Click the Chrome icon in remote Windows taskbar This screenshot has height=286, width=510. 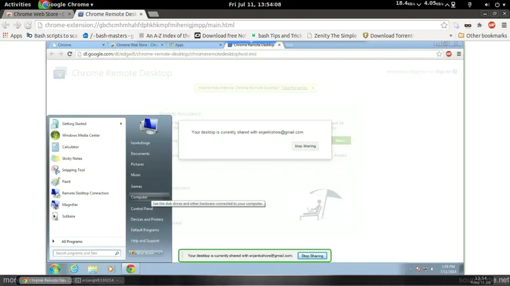[x=130, y=269]
